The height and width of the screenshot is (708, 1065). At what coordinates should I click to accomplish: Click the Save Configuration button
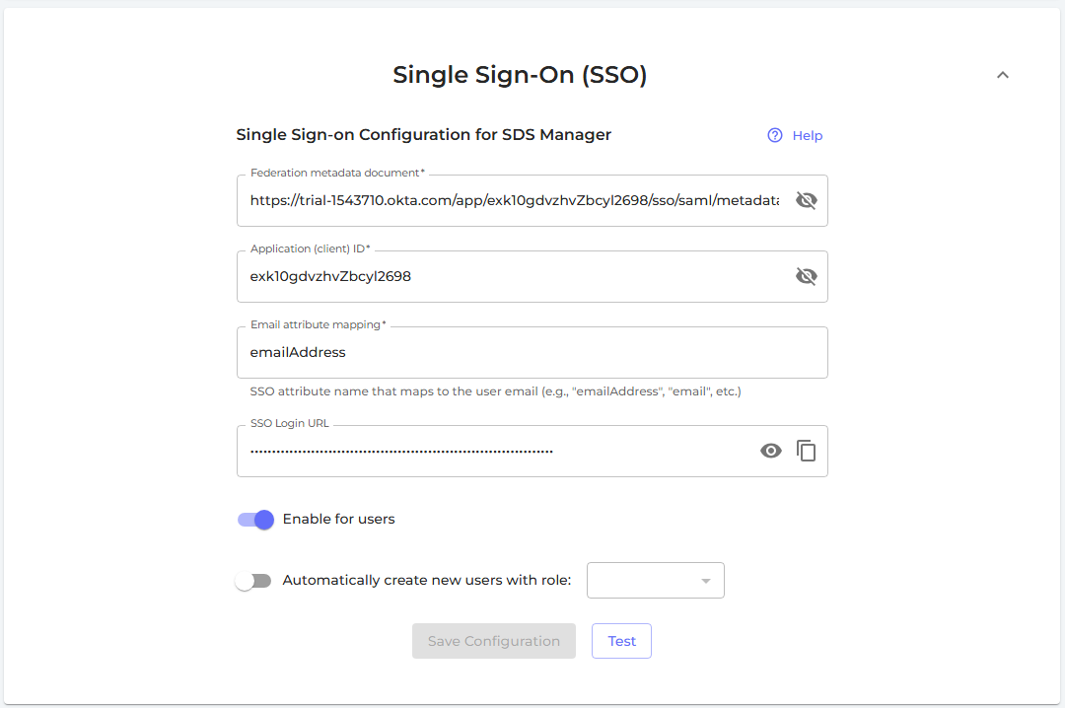coord(494,641)
